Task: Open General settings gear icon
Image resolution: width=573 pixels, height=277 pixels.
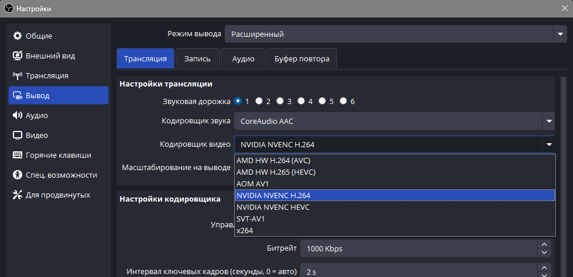Action: (18, 36)
